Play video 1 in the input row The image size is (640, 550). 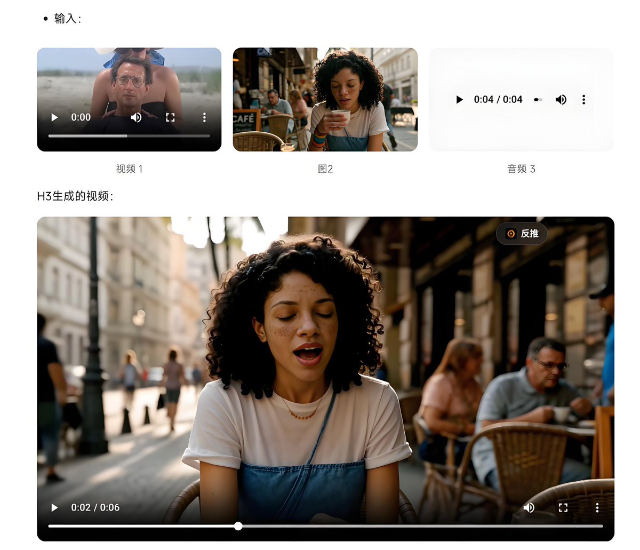coord(54,117)
